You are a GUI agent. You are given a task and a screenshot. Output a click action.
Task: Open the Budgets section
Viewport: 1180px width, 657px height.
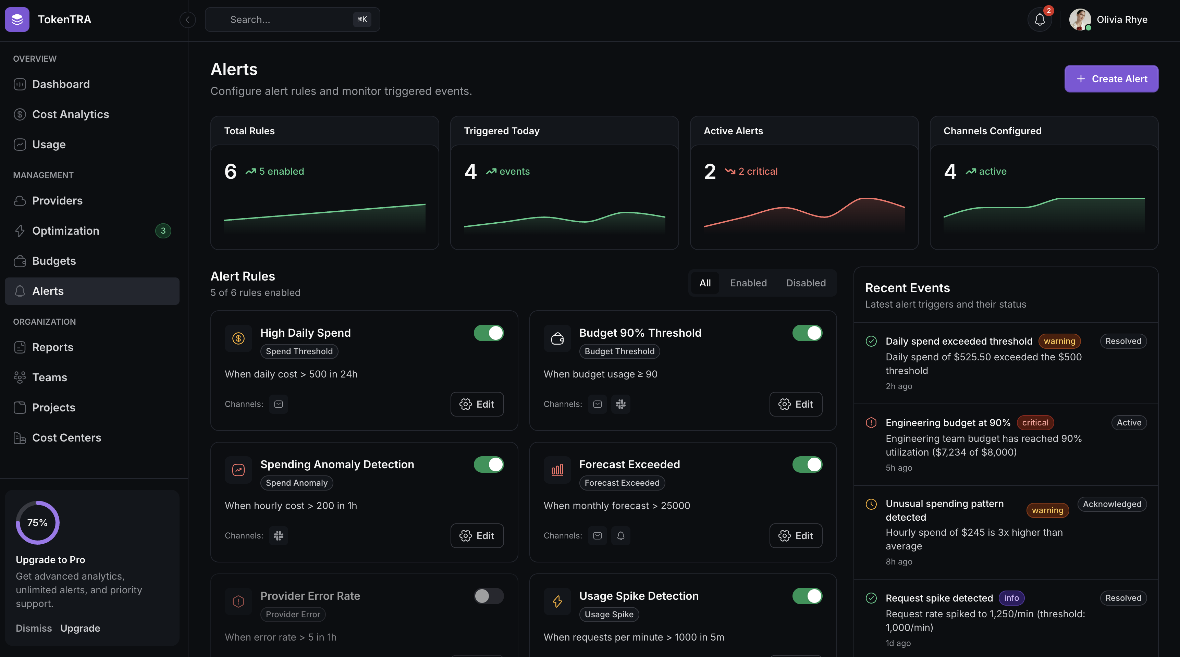pyautogui.click(x=54, y=261)
